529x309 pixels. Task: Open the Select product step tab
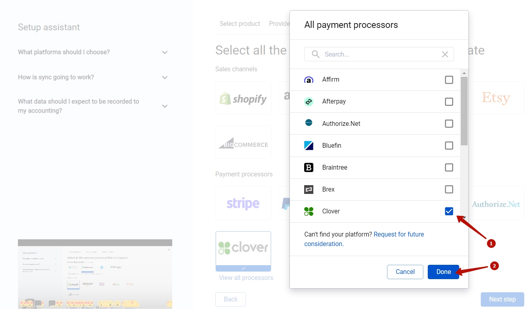(x=240, y=23)
